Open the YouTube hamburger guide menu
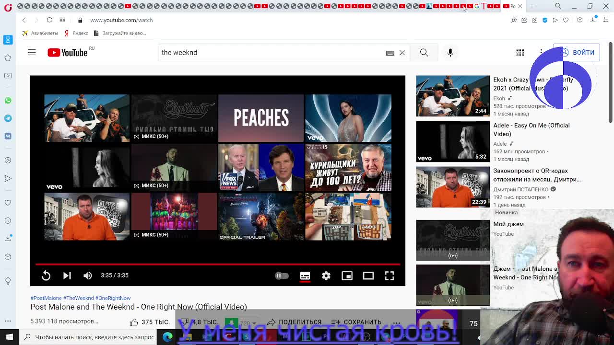Viewport: 614px width, 345px height. (x=32, y=52)
